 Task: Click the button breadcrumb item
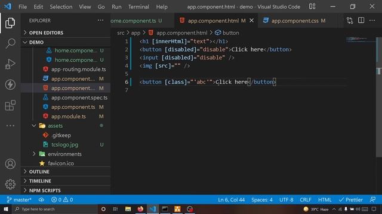pos(227,33)
